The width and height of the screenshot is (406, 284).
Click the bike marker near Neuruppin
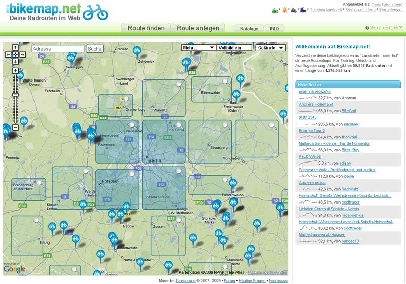pos(71,59)
